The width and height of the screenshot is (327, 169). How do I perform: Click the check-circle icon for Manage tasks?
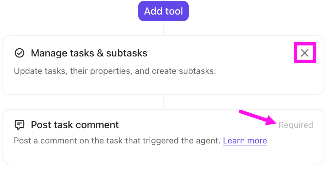[x=19, y=53]
